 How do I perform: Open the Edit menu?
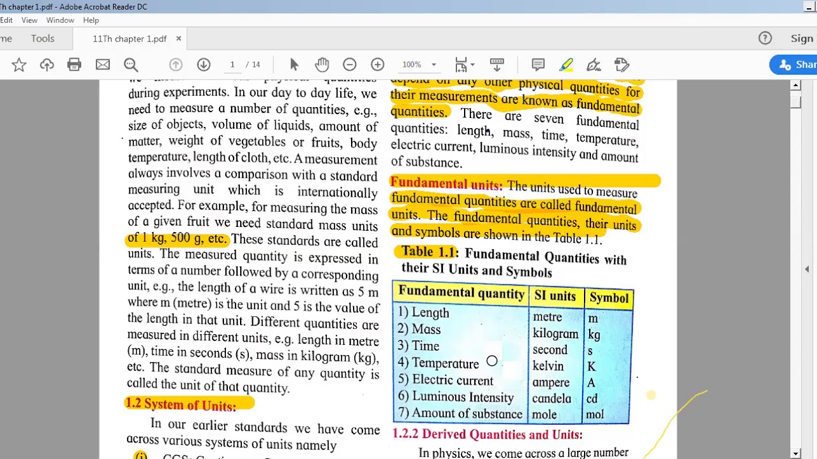point(6,20)
